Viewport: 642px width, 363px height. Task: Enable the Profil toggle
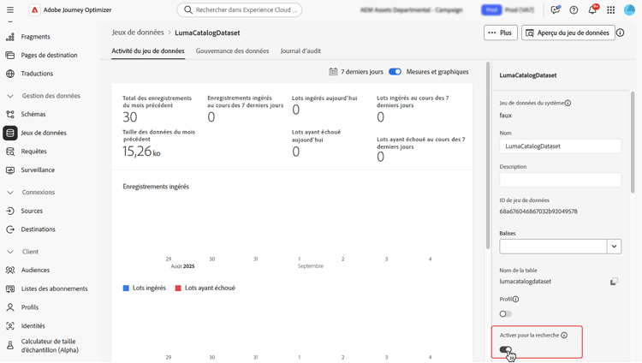[x=506, y=314]
